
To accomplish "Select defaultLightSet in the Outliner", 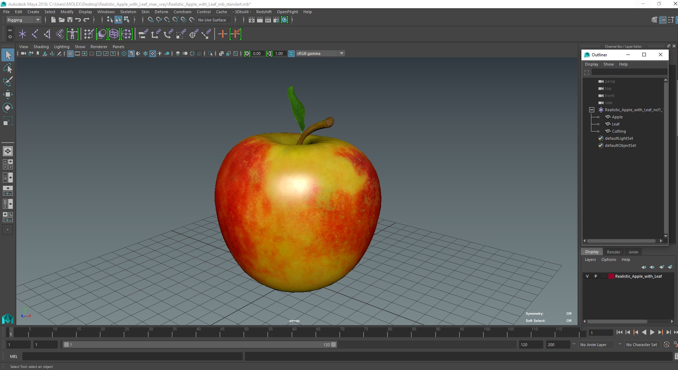I will pos(619,138).
